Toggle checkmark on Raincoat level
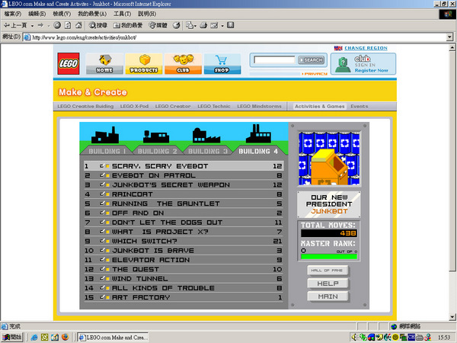Image resolution: width=457 pixels, height=343 pixels. [102, 194]
